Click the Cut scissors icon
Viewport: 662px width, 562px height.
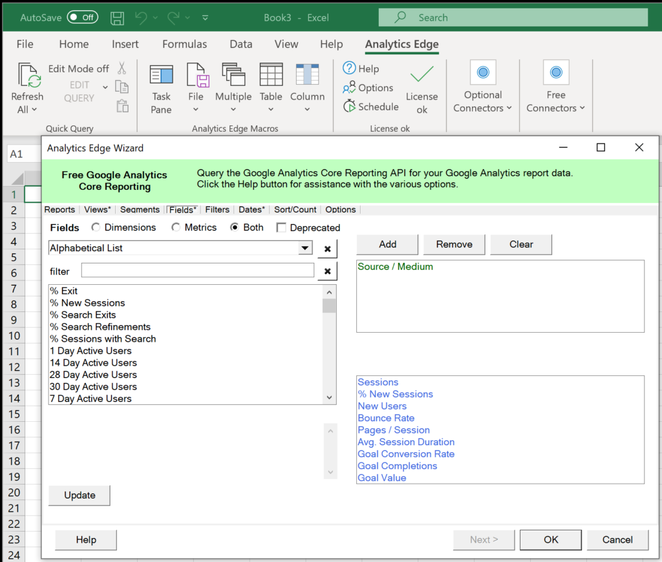(122, 68)
